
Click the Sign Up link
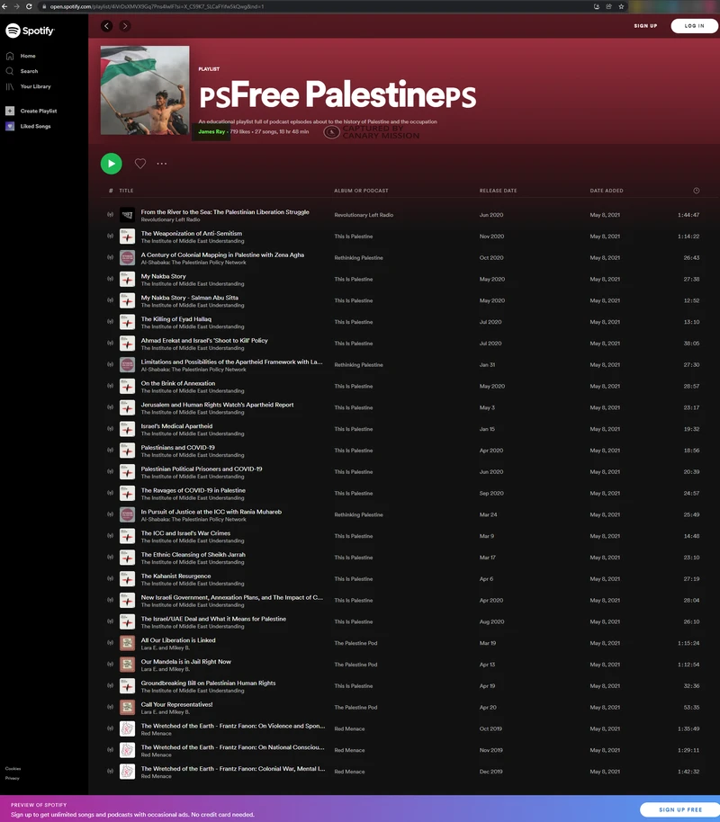coord(645,26)
